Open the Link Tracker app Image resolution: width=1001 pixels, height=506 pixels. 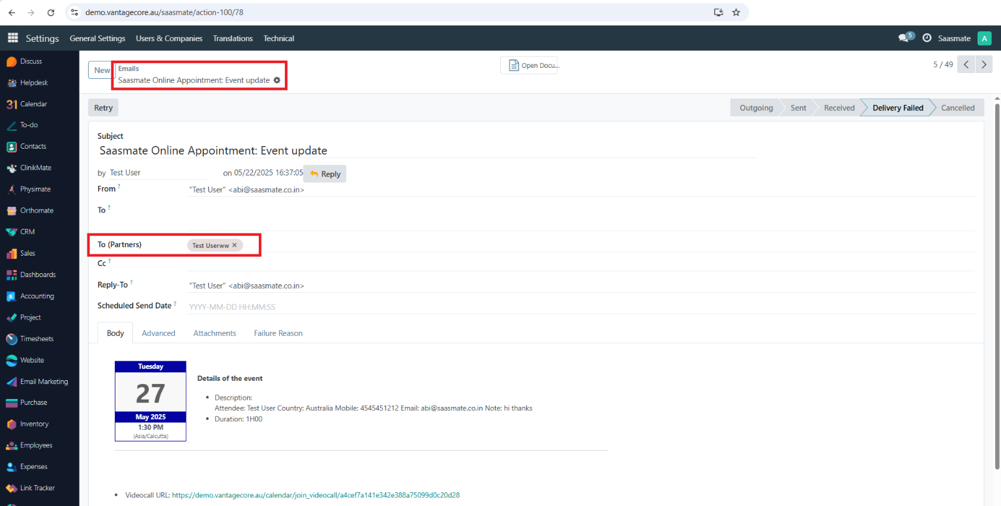[x=38, y=488]
